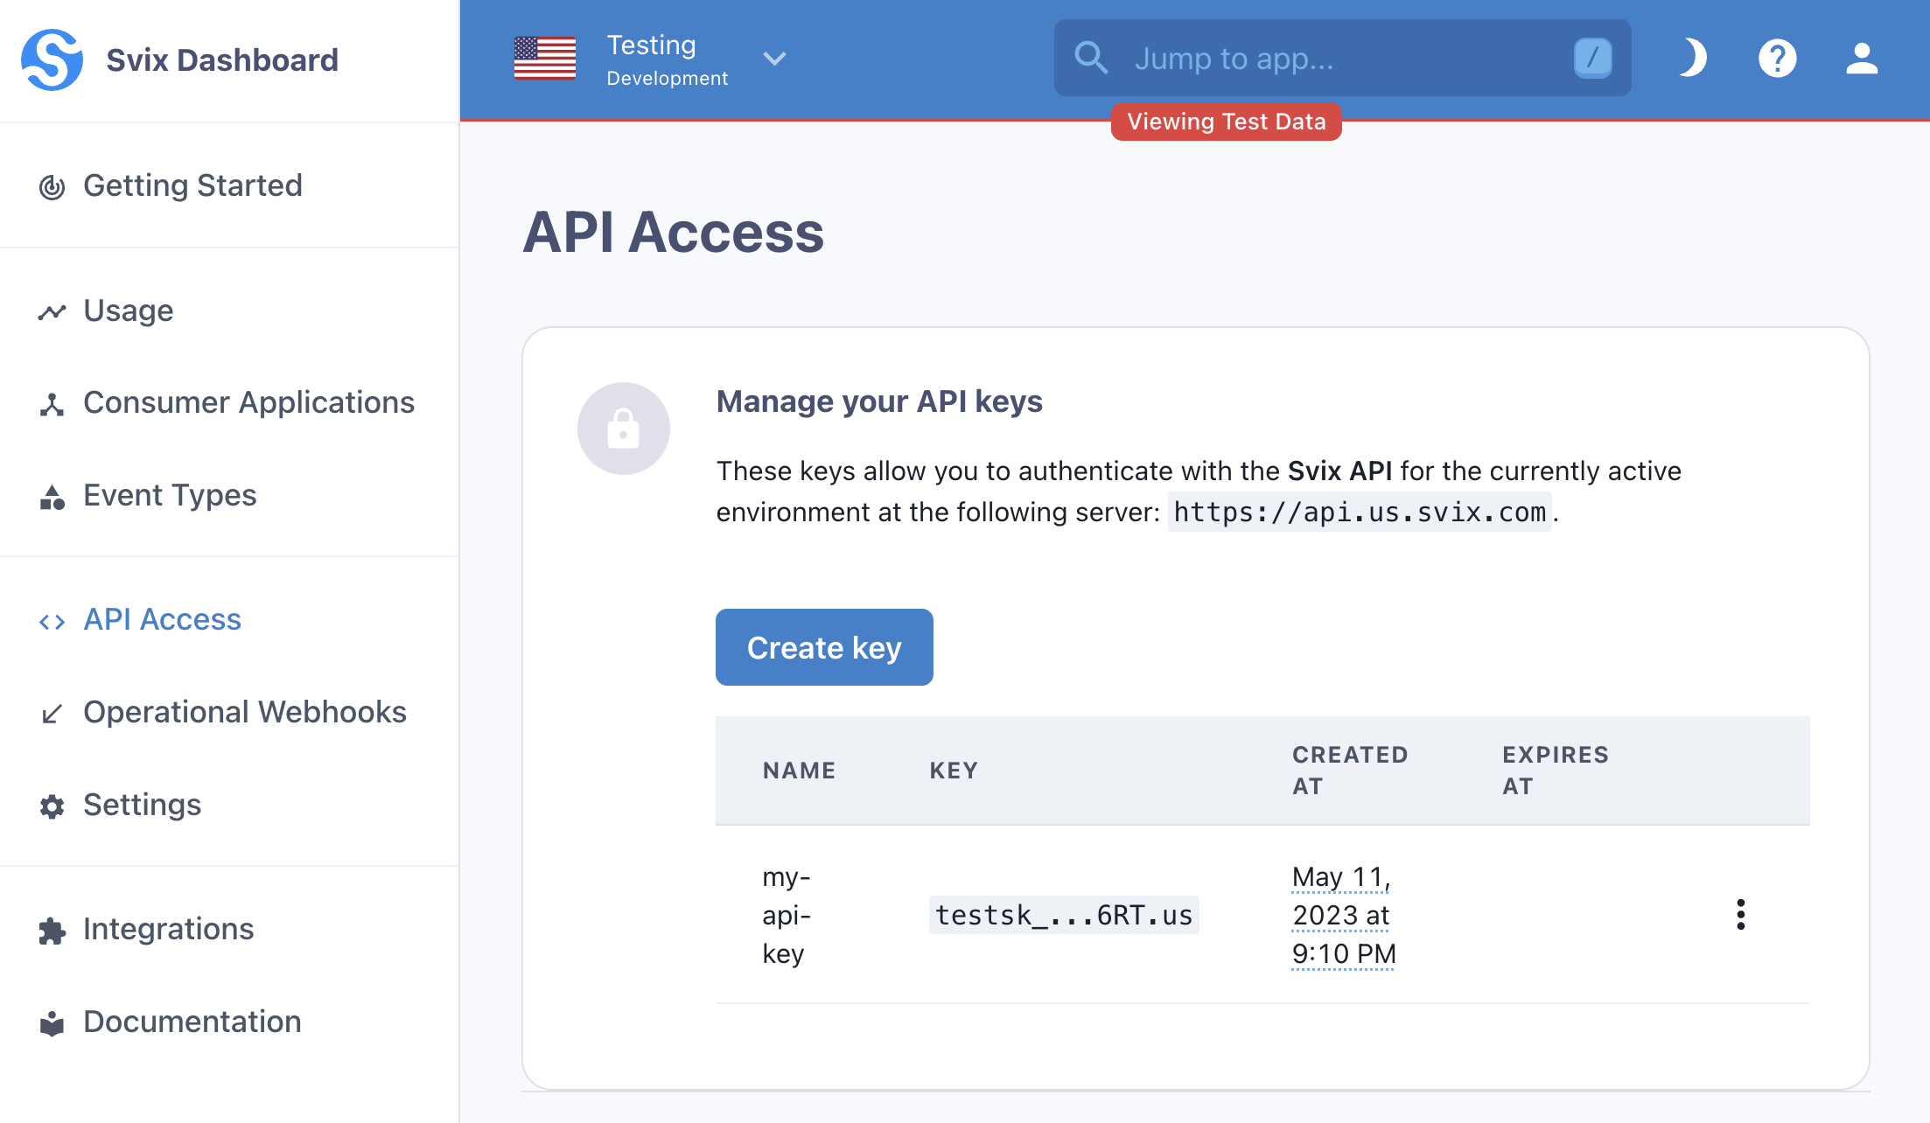Click the Event Types shapes icon
1930x1123 pixels.
pos(52,497)
